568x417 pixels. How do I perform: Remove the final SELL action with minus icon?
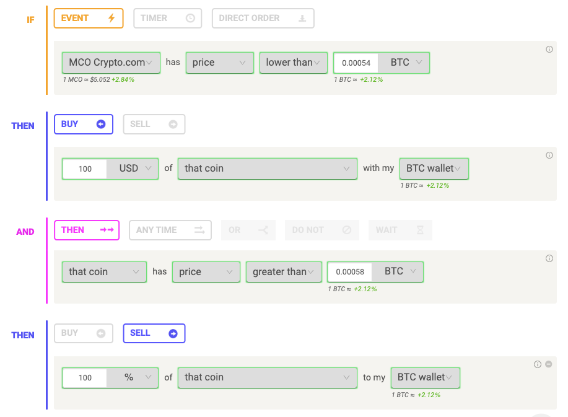coord(549,364)
